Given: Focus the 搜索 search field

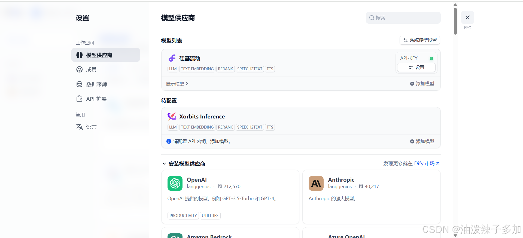Looking at the screenshot, I should 403,18.
